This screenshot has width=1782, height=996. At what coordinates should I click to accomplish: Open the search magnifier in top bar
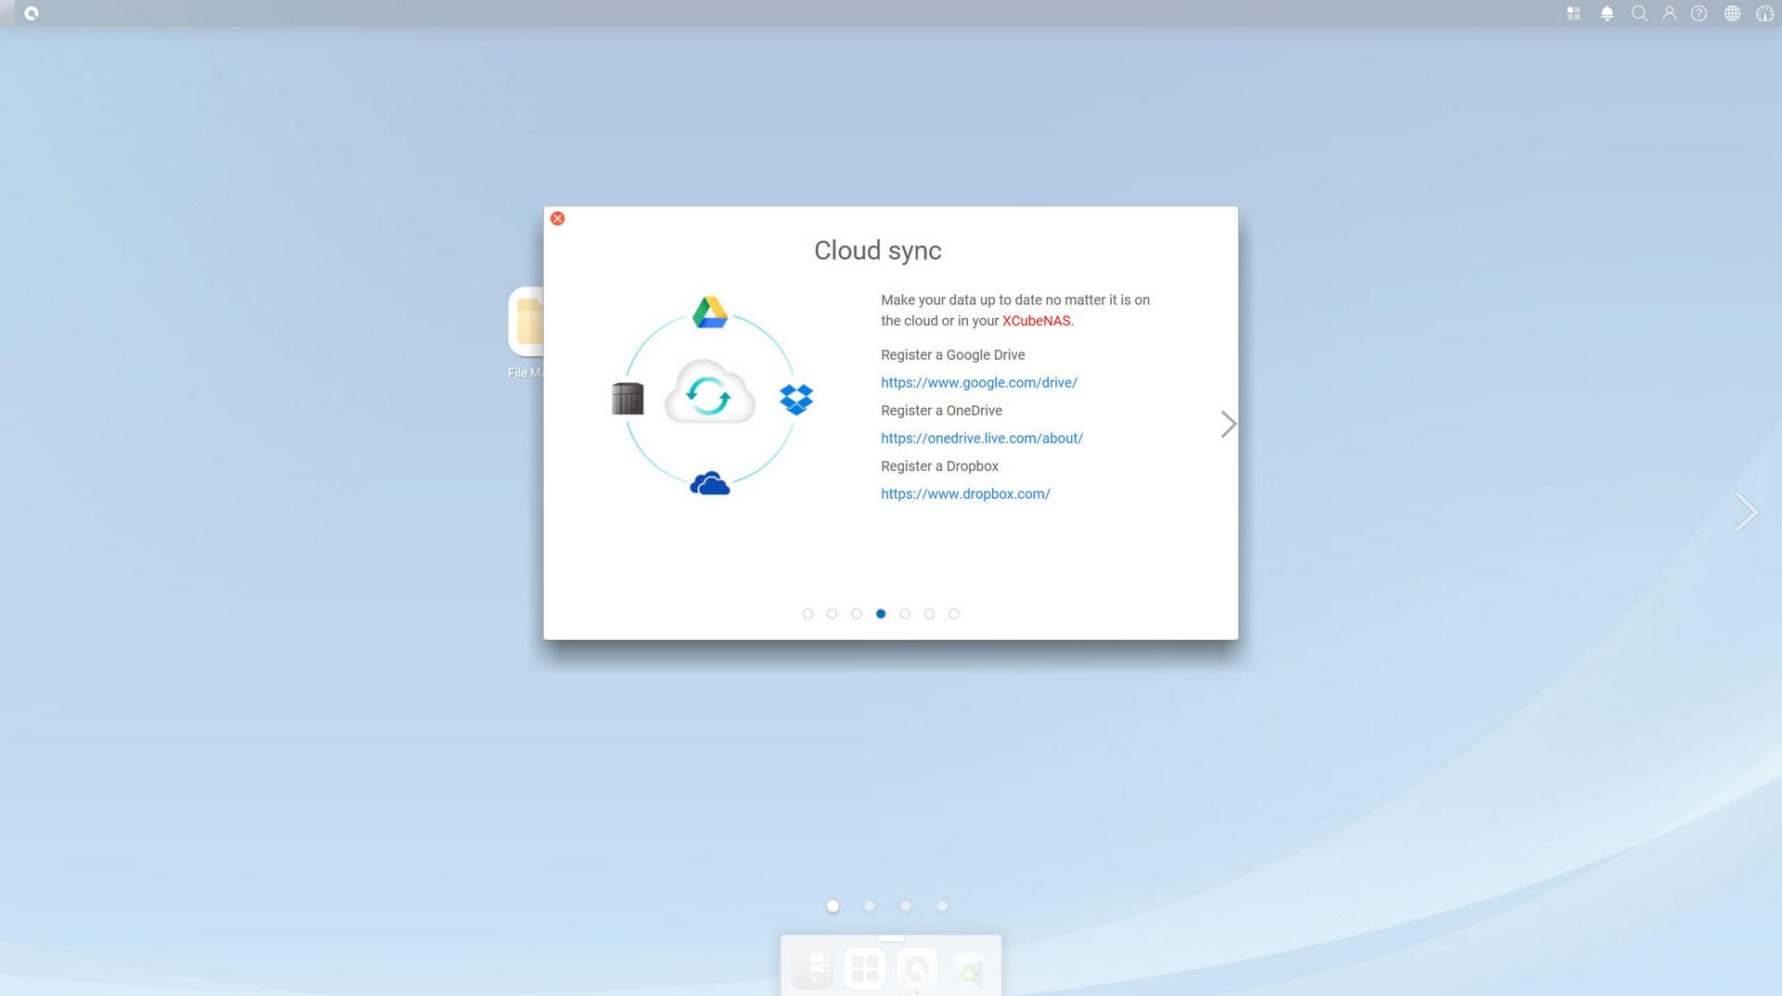[x=1639, y=14]
